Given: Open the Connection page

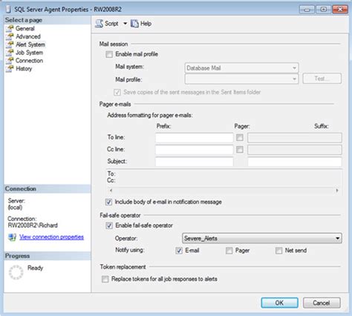Looking at the screenshot, I should coord(29,61).
